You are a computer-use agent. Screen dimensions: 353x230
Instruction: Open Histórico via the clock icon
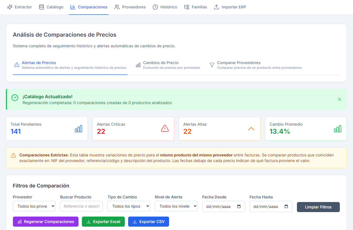(x=156, y=7)
